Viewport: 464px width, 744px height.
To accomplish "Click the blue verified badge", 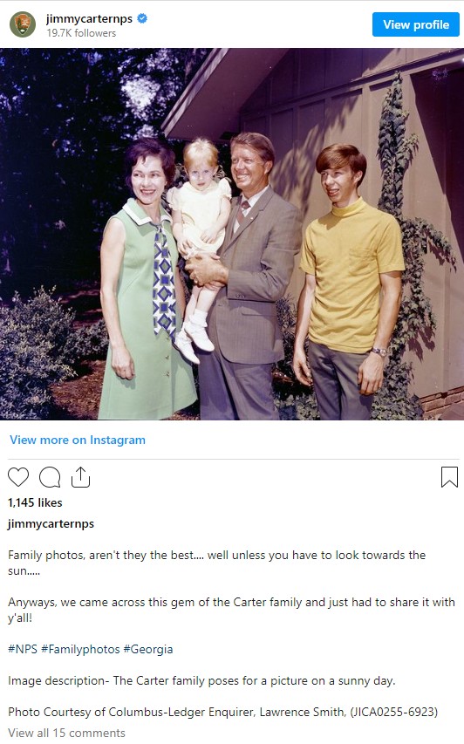I will tap(142, 18).
